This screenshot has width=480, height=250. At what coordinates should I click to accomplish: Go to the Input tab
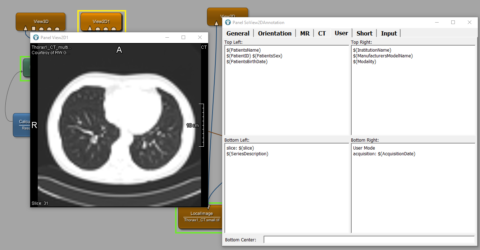(389, 33)
